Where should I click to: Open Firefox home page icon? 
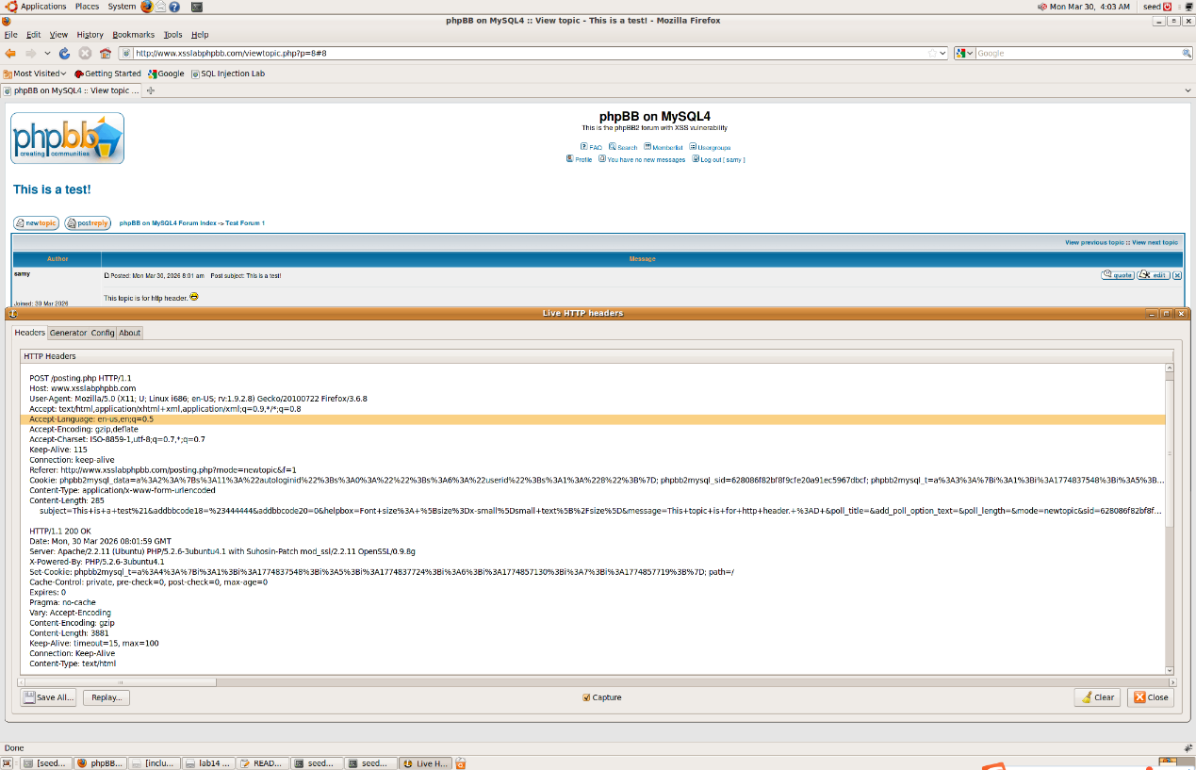tap(105, 54)
